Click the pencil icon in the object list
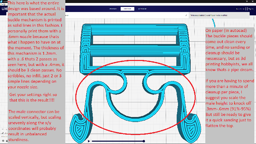Image resolution: width=256 pixels, height=144 pixels. click(x=3, y=133)
